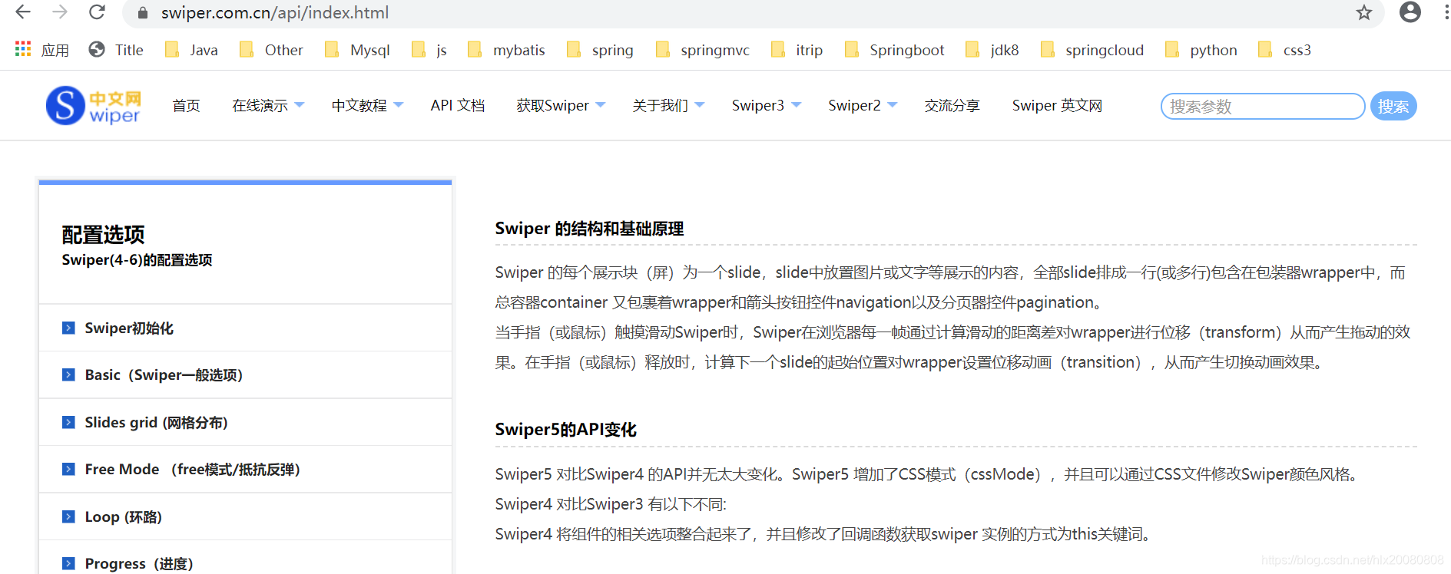1451x574 pixels.
Task: Open the user profile avatar icon
Action: point(1410,12)
